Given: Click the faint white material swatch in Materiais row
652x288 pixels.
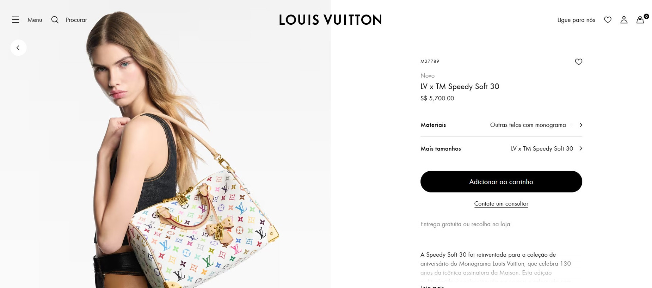Looking at the screenshot, I should [572, 125].
